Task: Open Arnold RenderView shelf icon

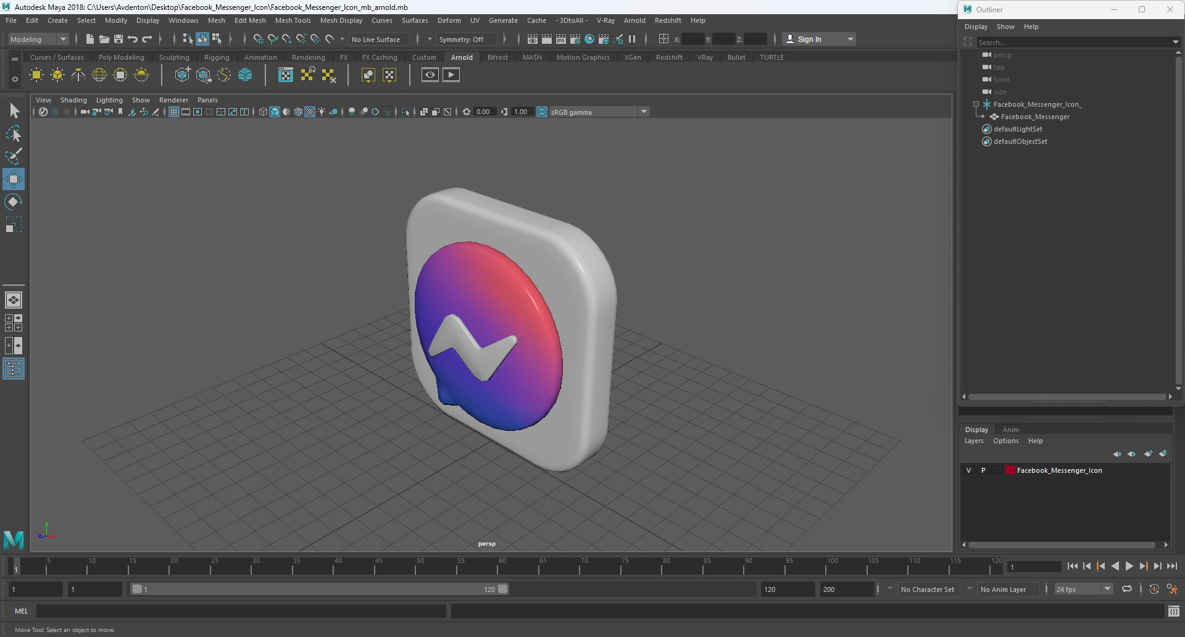Action: tap(430, 75)
